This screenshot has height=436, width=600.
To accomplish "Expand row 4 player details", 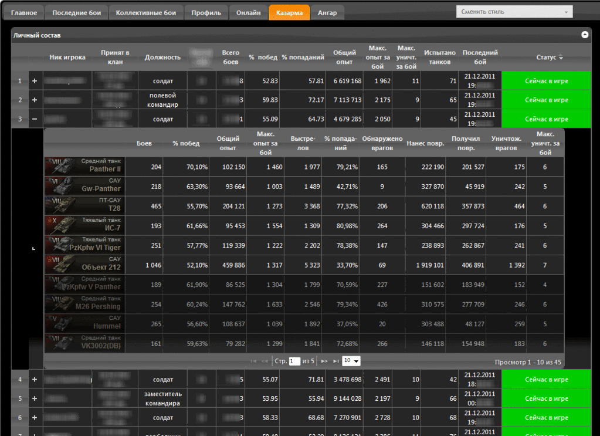I will tap(35, 379).
